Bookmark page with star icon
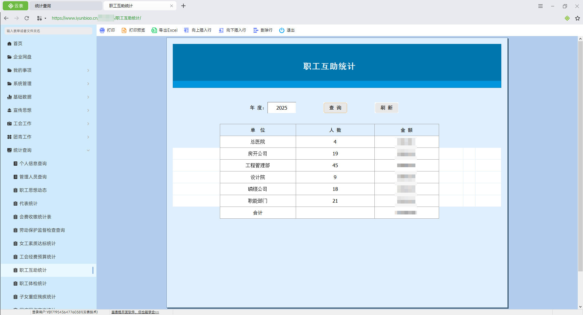 [x=577, y=18]
